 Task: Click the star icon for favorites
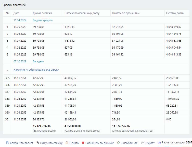[x=118, y=143]
